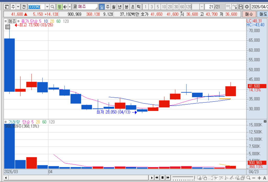Image resolution: width=268 pixels, height=182 pixels.
Task: Select interval 3 button
Action: [152, 7]
